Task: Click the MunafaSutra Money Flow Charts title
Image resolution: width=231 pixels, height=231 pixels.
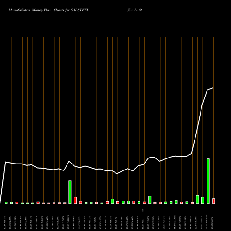Action: pos(49,10)
